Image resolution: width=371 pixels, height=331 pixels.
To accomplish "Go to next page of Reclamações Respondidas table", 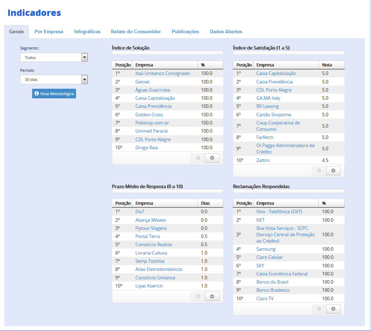I will tap(333, 309).
